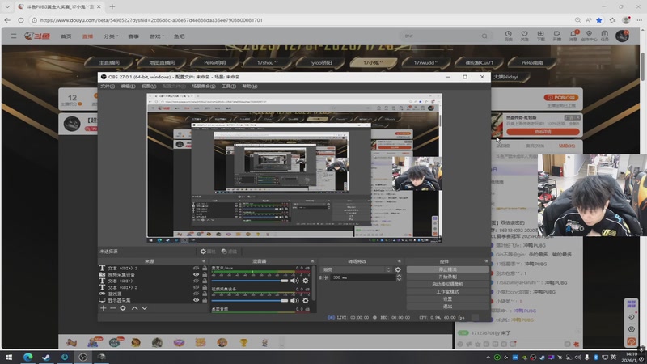Toggle visibility eye of 文本 (GDI+) 3 source
Screen dimensions: 647x364
pyautogui.click(x=196, y=269)
